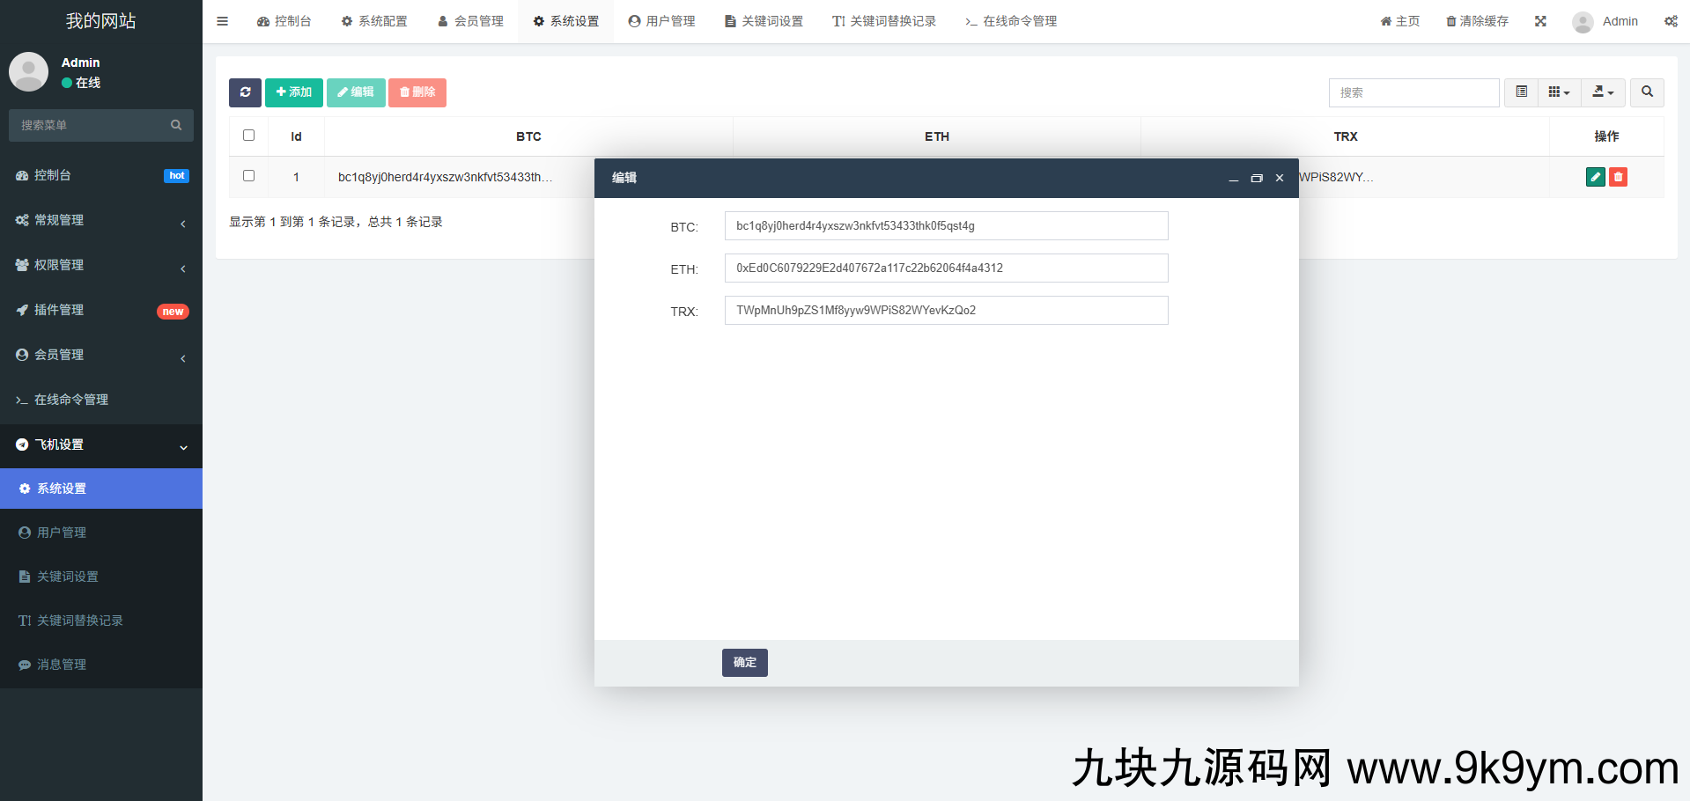Click the 主页 home link
This screenshot has height=801, width=1690.
coord(1400,21)
